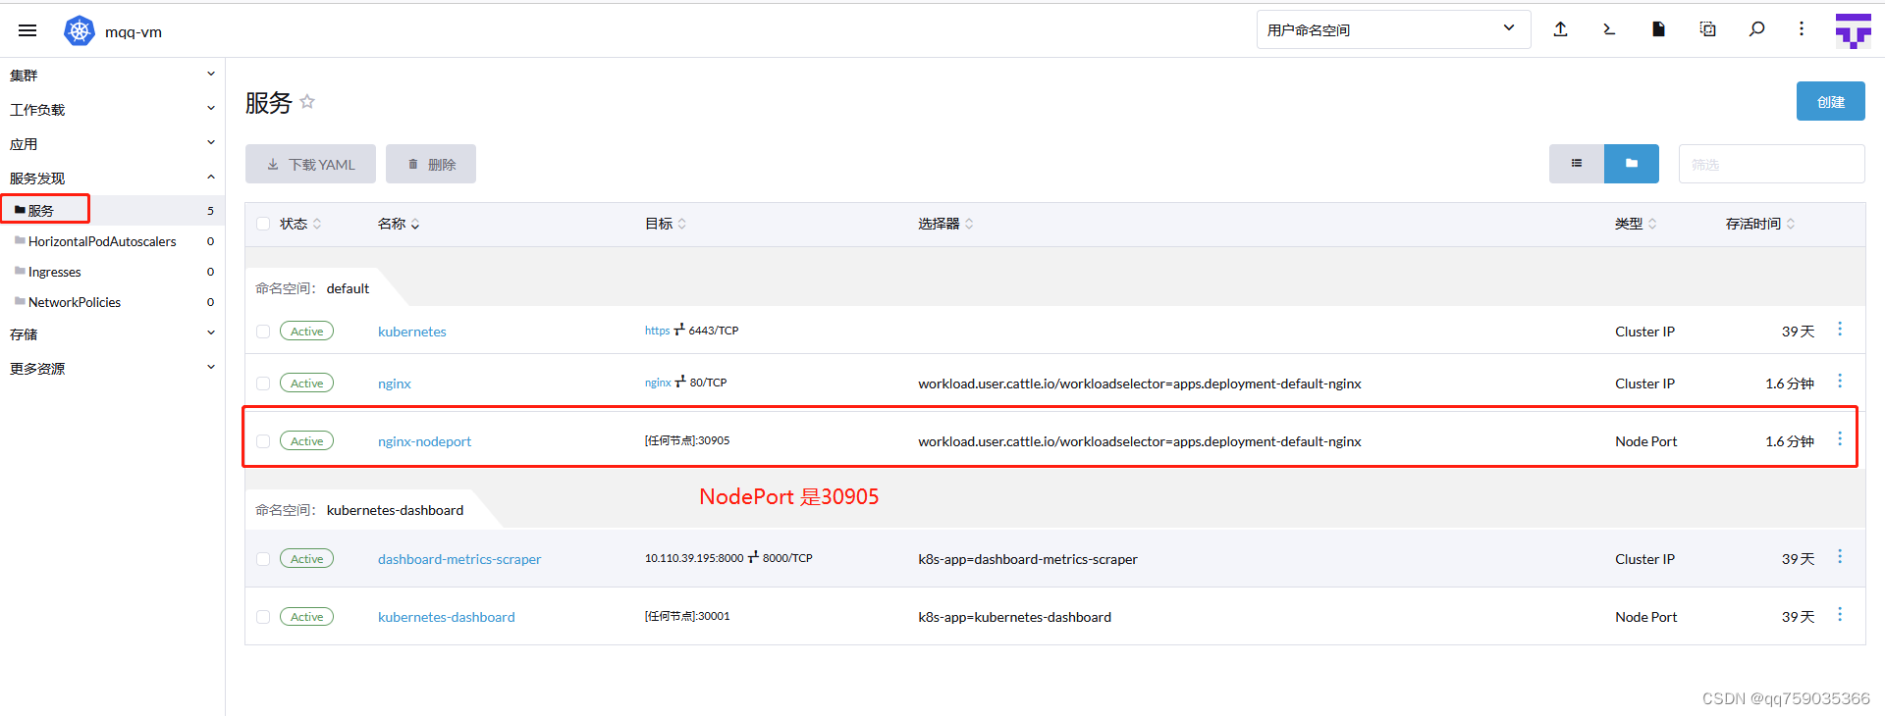Click the nginx target port link
1885x716 pixels.
tap(658, 383)
